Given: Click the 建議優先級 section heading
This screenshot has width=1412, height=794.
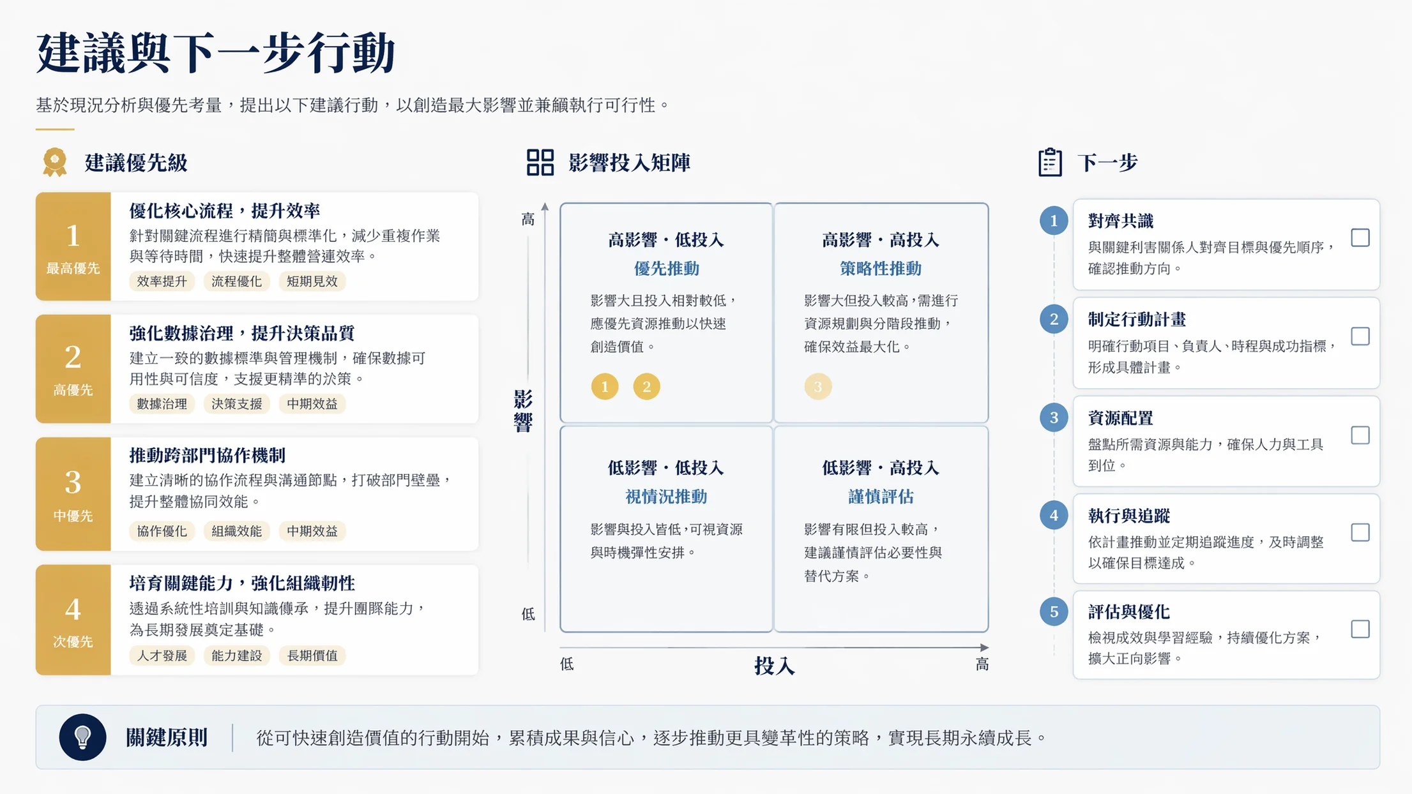Looking at the screenshot, I should click(x=136, y=162).
